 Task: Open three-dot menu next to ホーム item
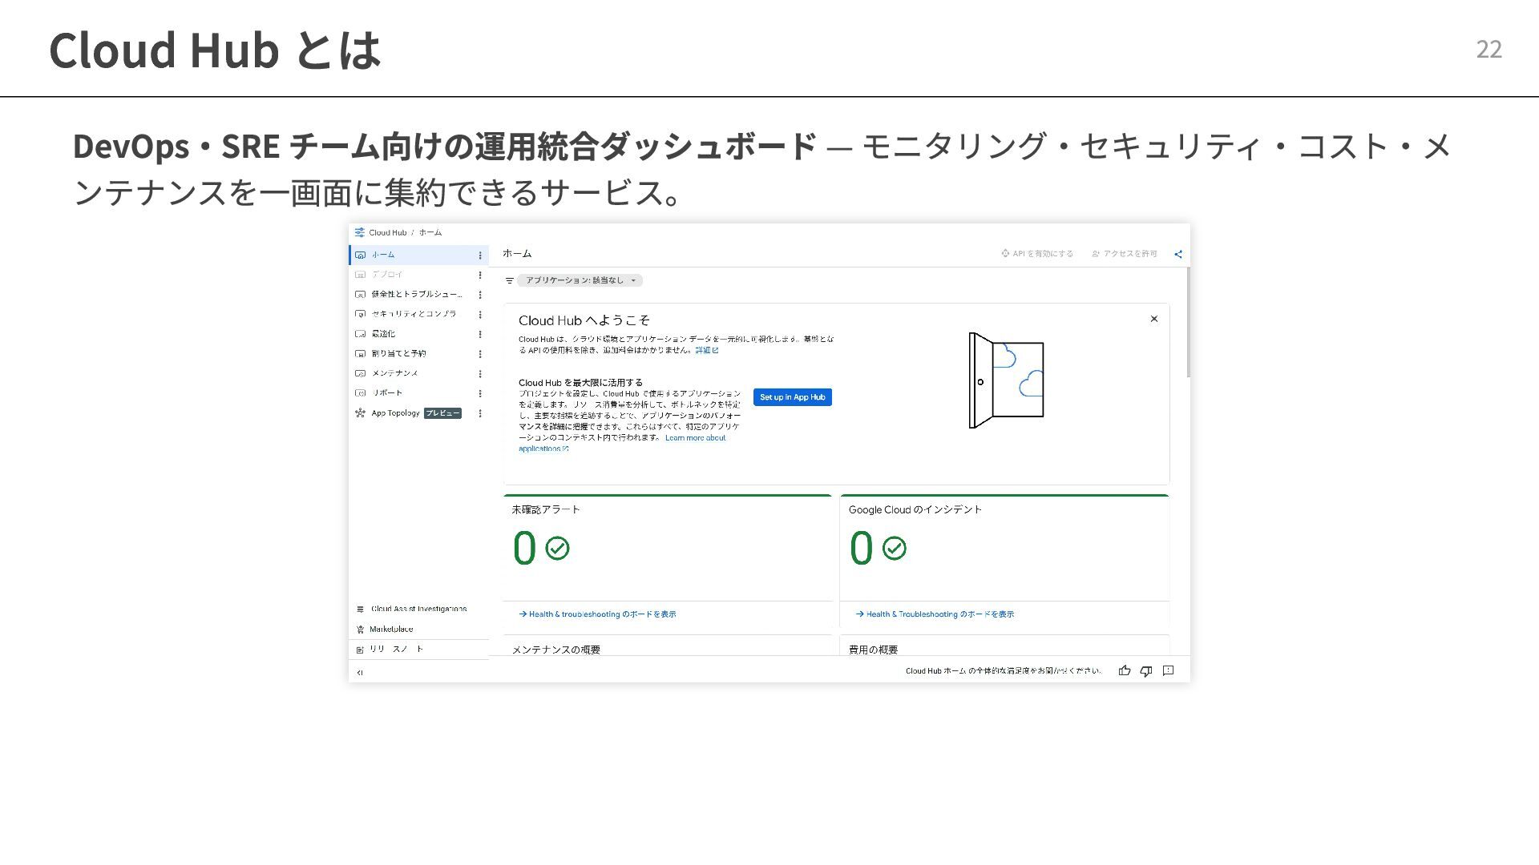480,255
